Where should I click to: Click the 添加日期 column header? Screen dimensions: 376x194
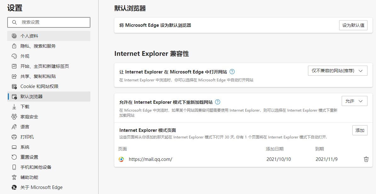275,149
